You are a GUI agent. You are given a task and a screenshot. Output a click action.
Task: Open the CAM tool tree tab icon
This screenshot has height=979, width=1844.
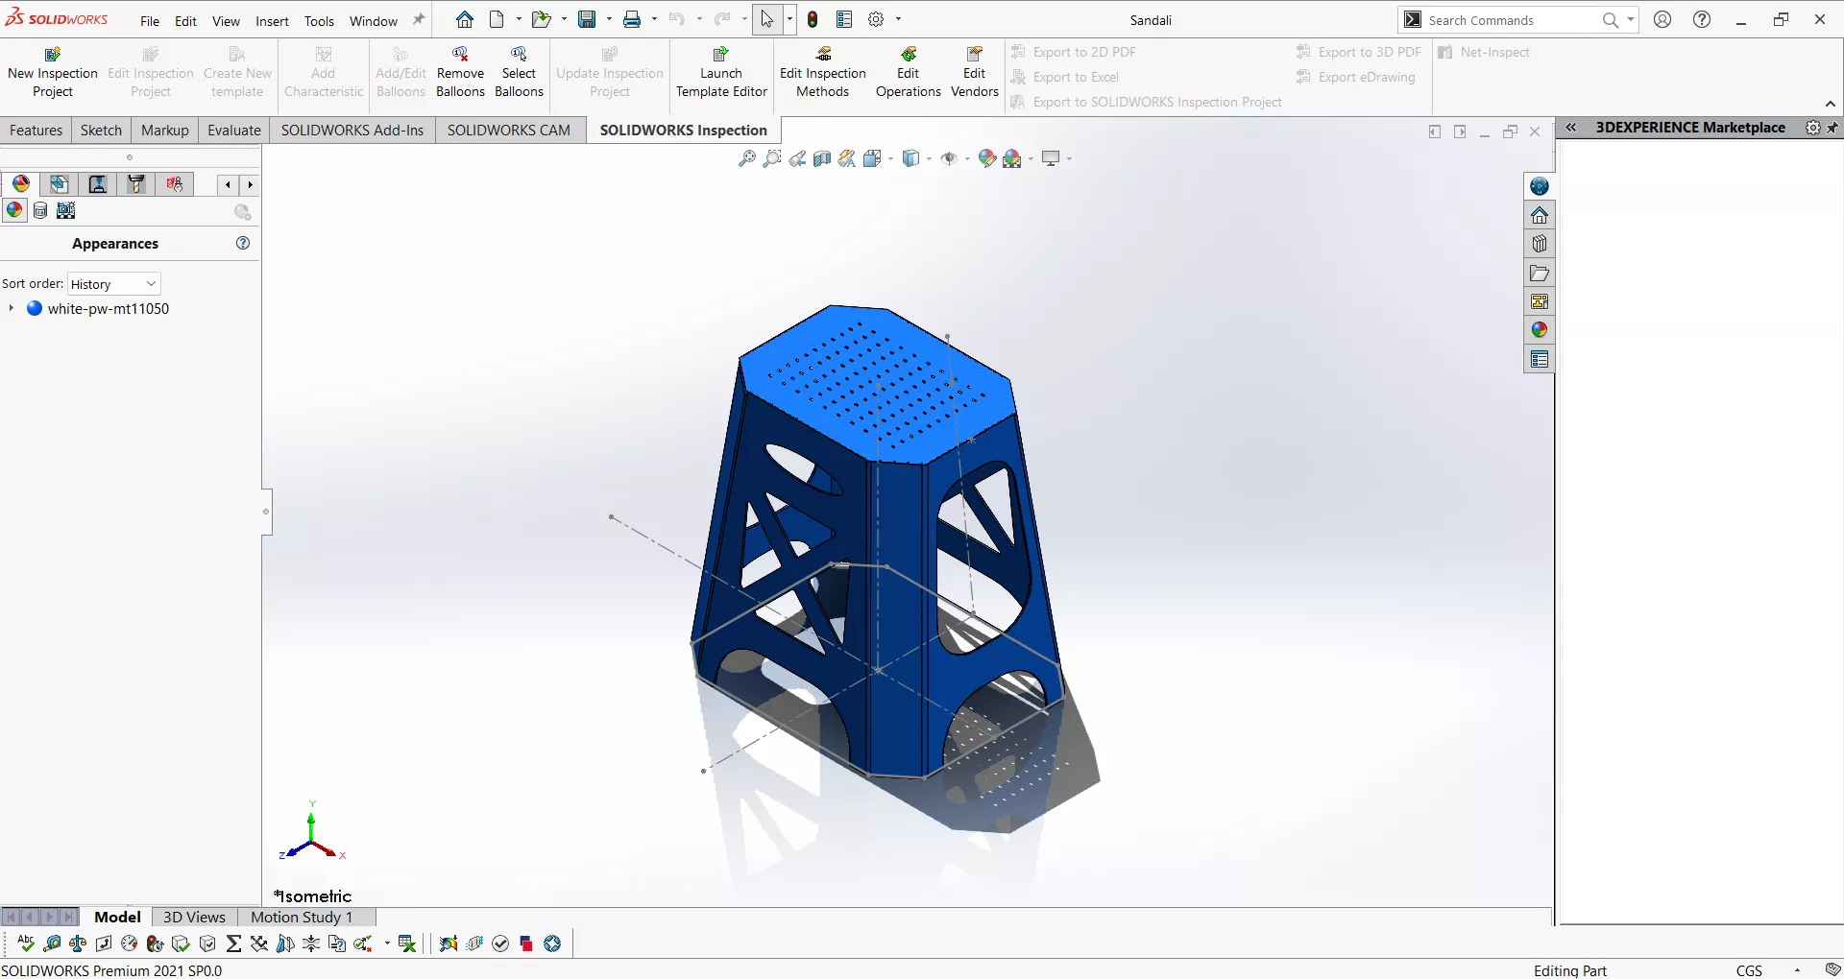point(136,184)
